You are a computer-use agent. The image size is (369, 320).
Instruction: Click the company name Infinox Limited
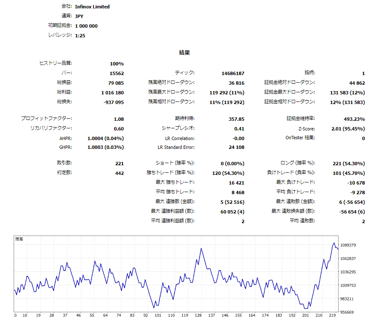pyautogui.click(x=92, y=7)
